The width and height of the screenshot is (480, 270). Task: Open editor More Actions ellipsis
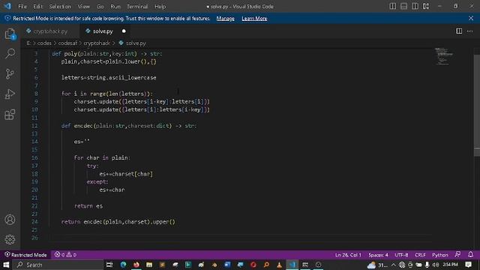(470, 31)
